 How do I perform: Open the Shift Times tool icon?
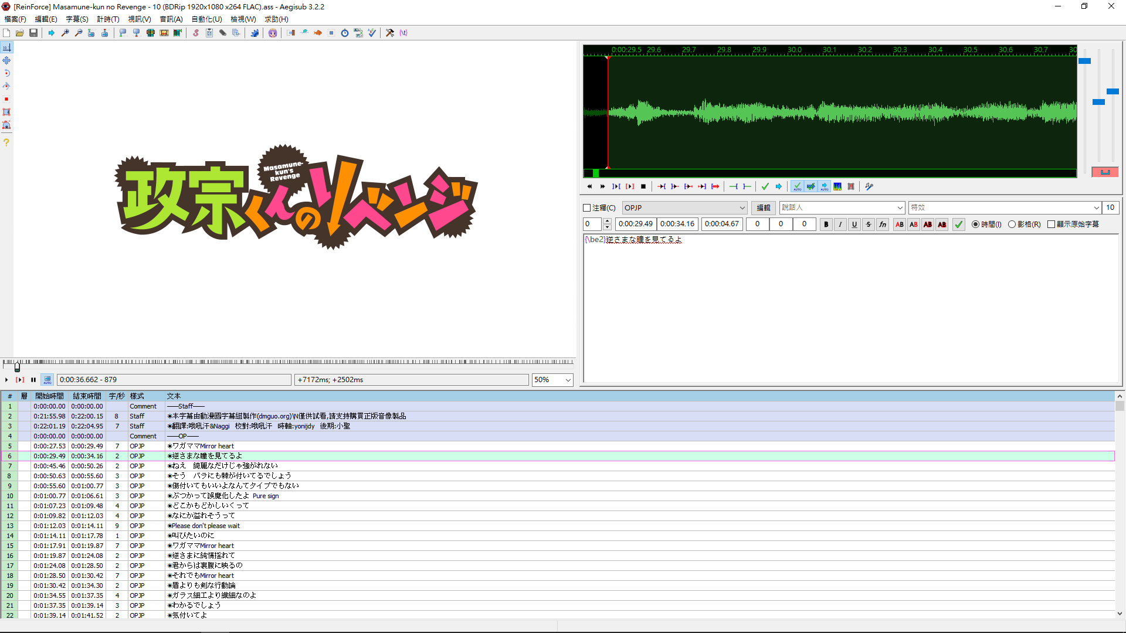click(291, 33)
